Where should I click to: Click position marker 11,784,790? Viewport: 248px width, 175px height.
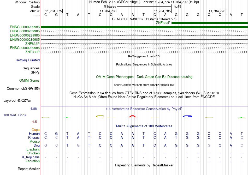[217, 11]
